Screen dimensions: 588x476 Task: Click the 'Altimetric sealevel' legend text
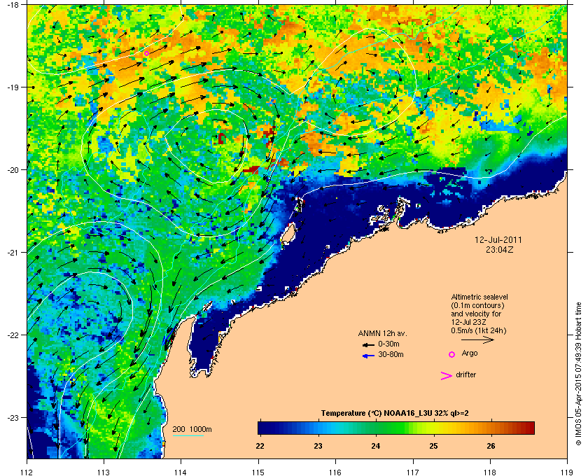pyautogui.click(x=479, y=297)
